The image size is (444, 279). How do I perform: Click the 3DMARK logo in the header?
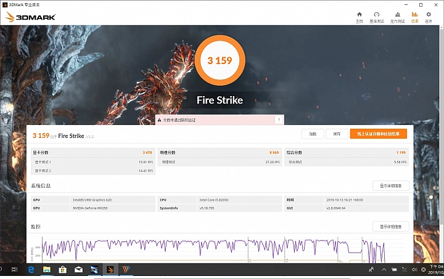(x=30, y=17)
